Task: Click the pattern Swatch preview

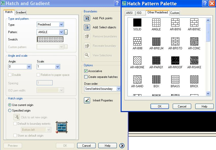Action: click(x=50, y=39)
